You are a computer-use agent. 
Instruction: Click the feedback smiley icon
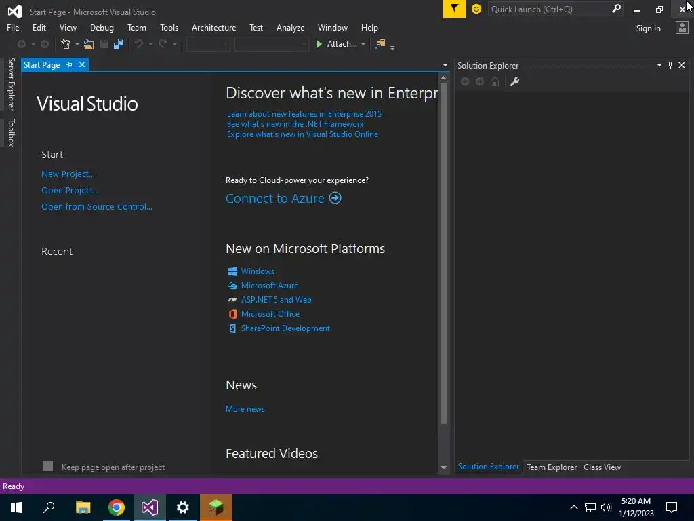476,9
